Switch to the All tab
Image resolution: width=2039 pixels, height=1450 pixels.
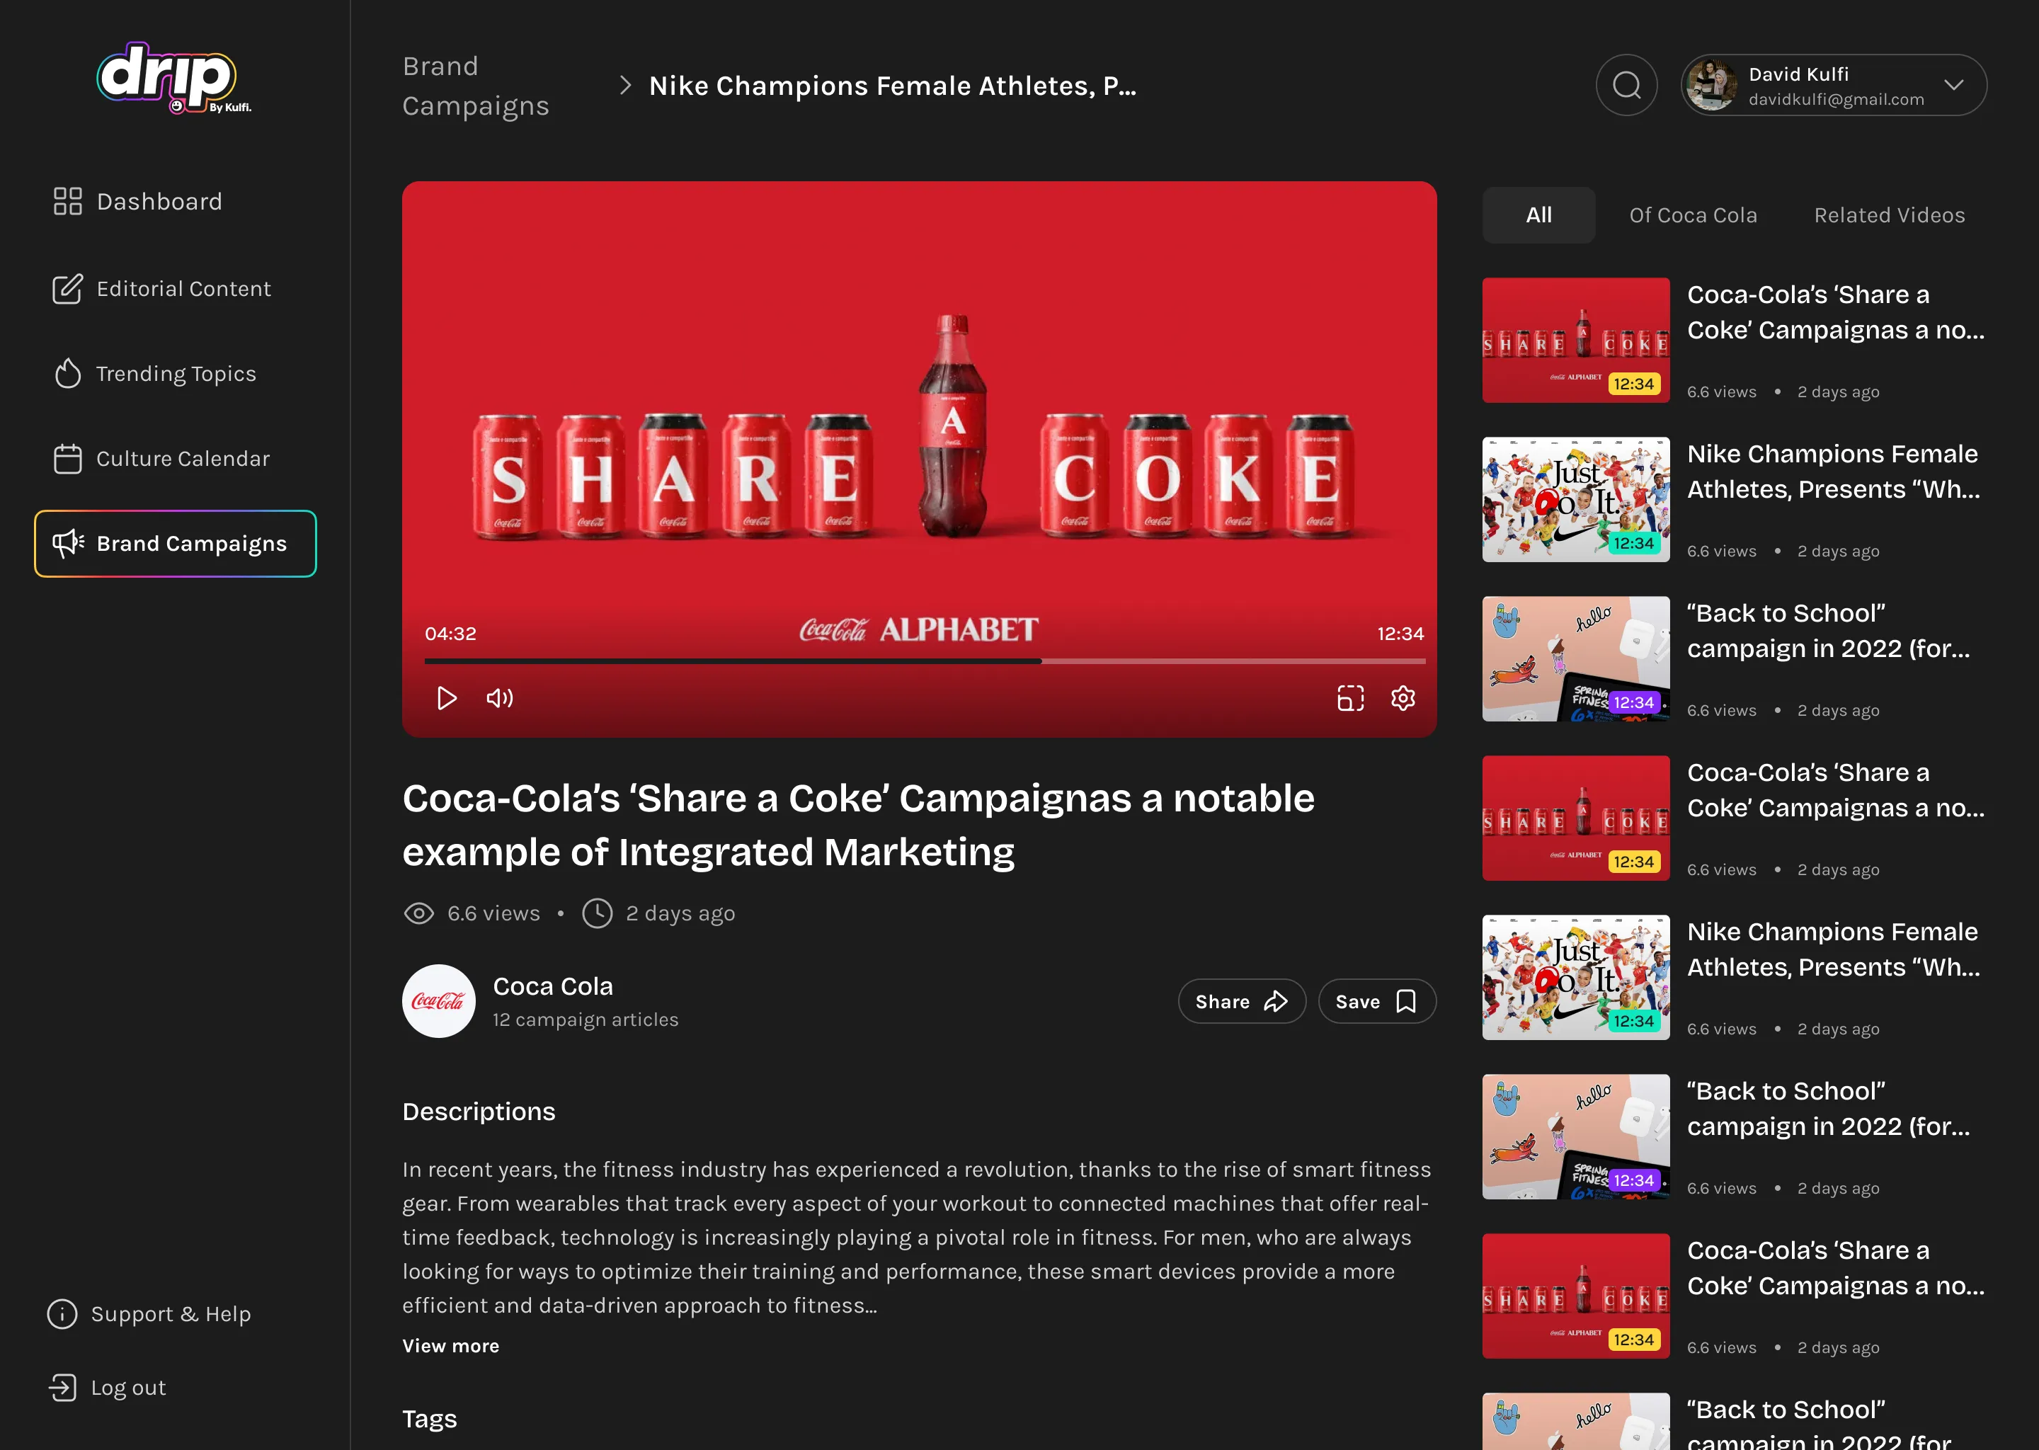1539,215
